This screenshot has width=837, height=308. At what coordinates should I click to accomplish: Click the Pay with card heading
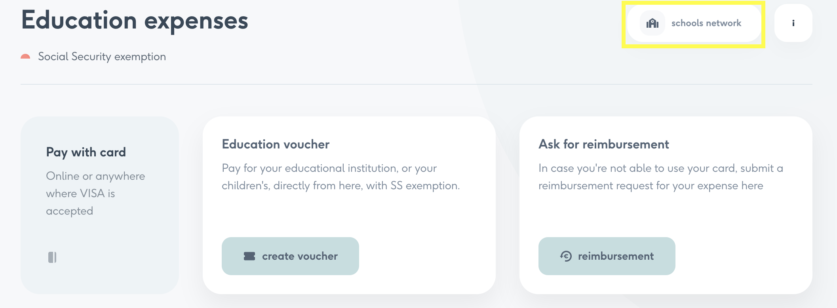point(86,152)
